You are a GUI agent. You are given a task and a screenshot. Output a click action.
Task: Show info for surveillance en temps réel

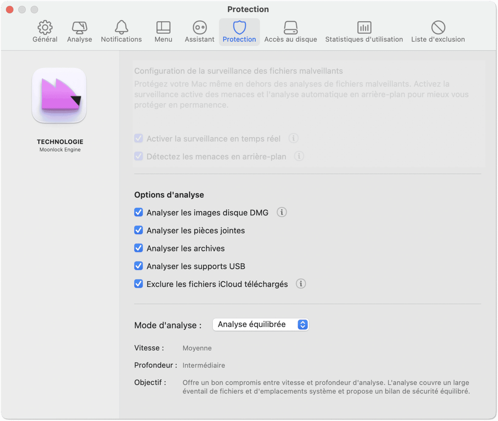[293, 138]
